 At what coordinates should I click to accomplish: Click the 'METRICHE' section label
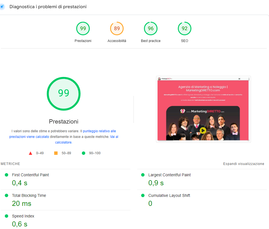click(10, 164)
